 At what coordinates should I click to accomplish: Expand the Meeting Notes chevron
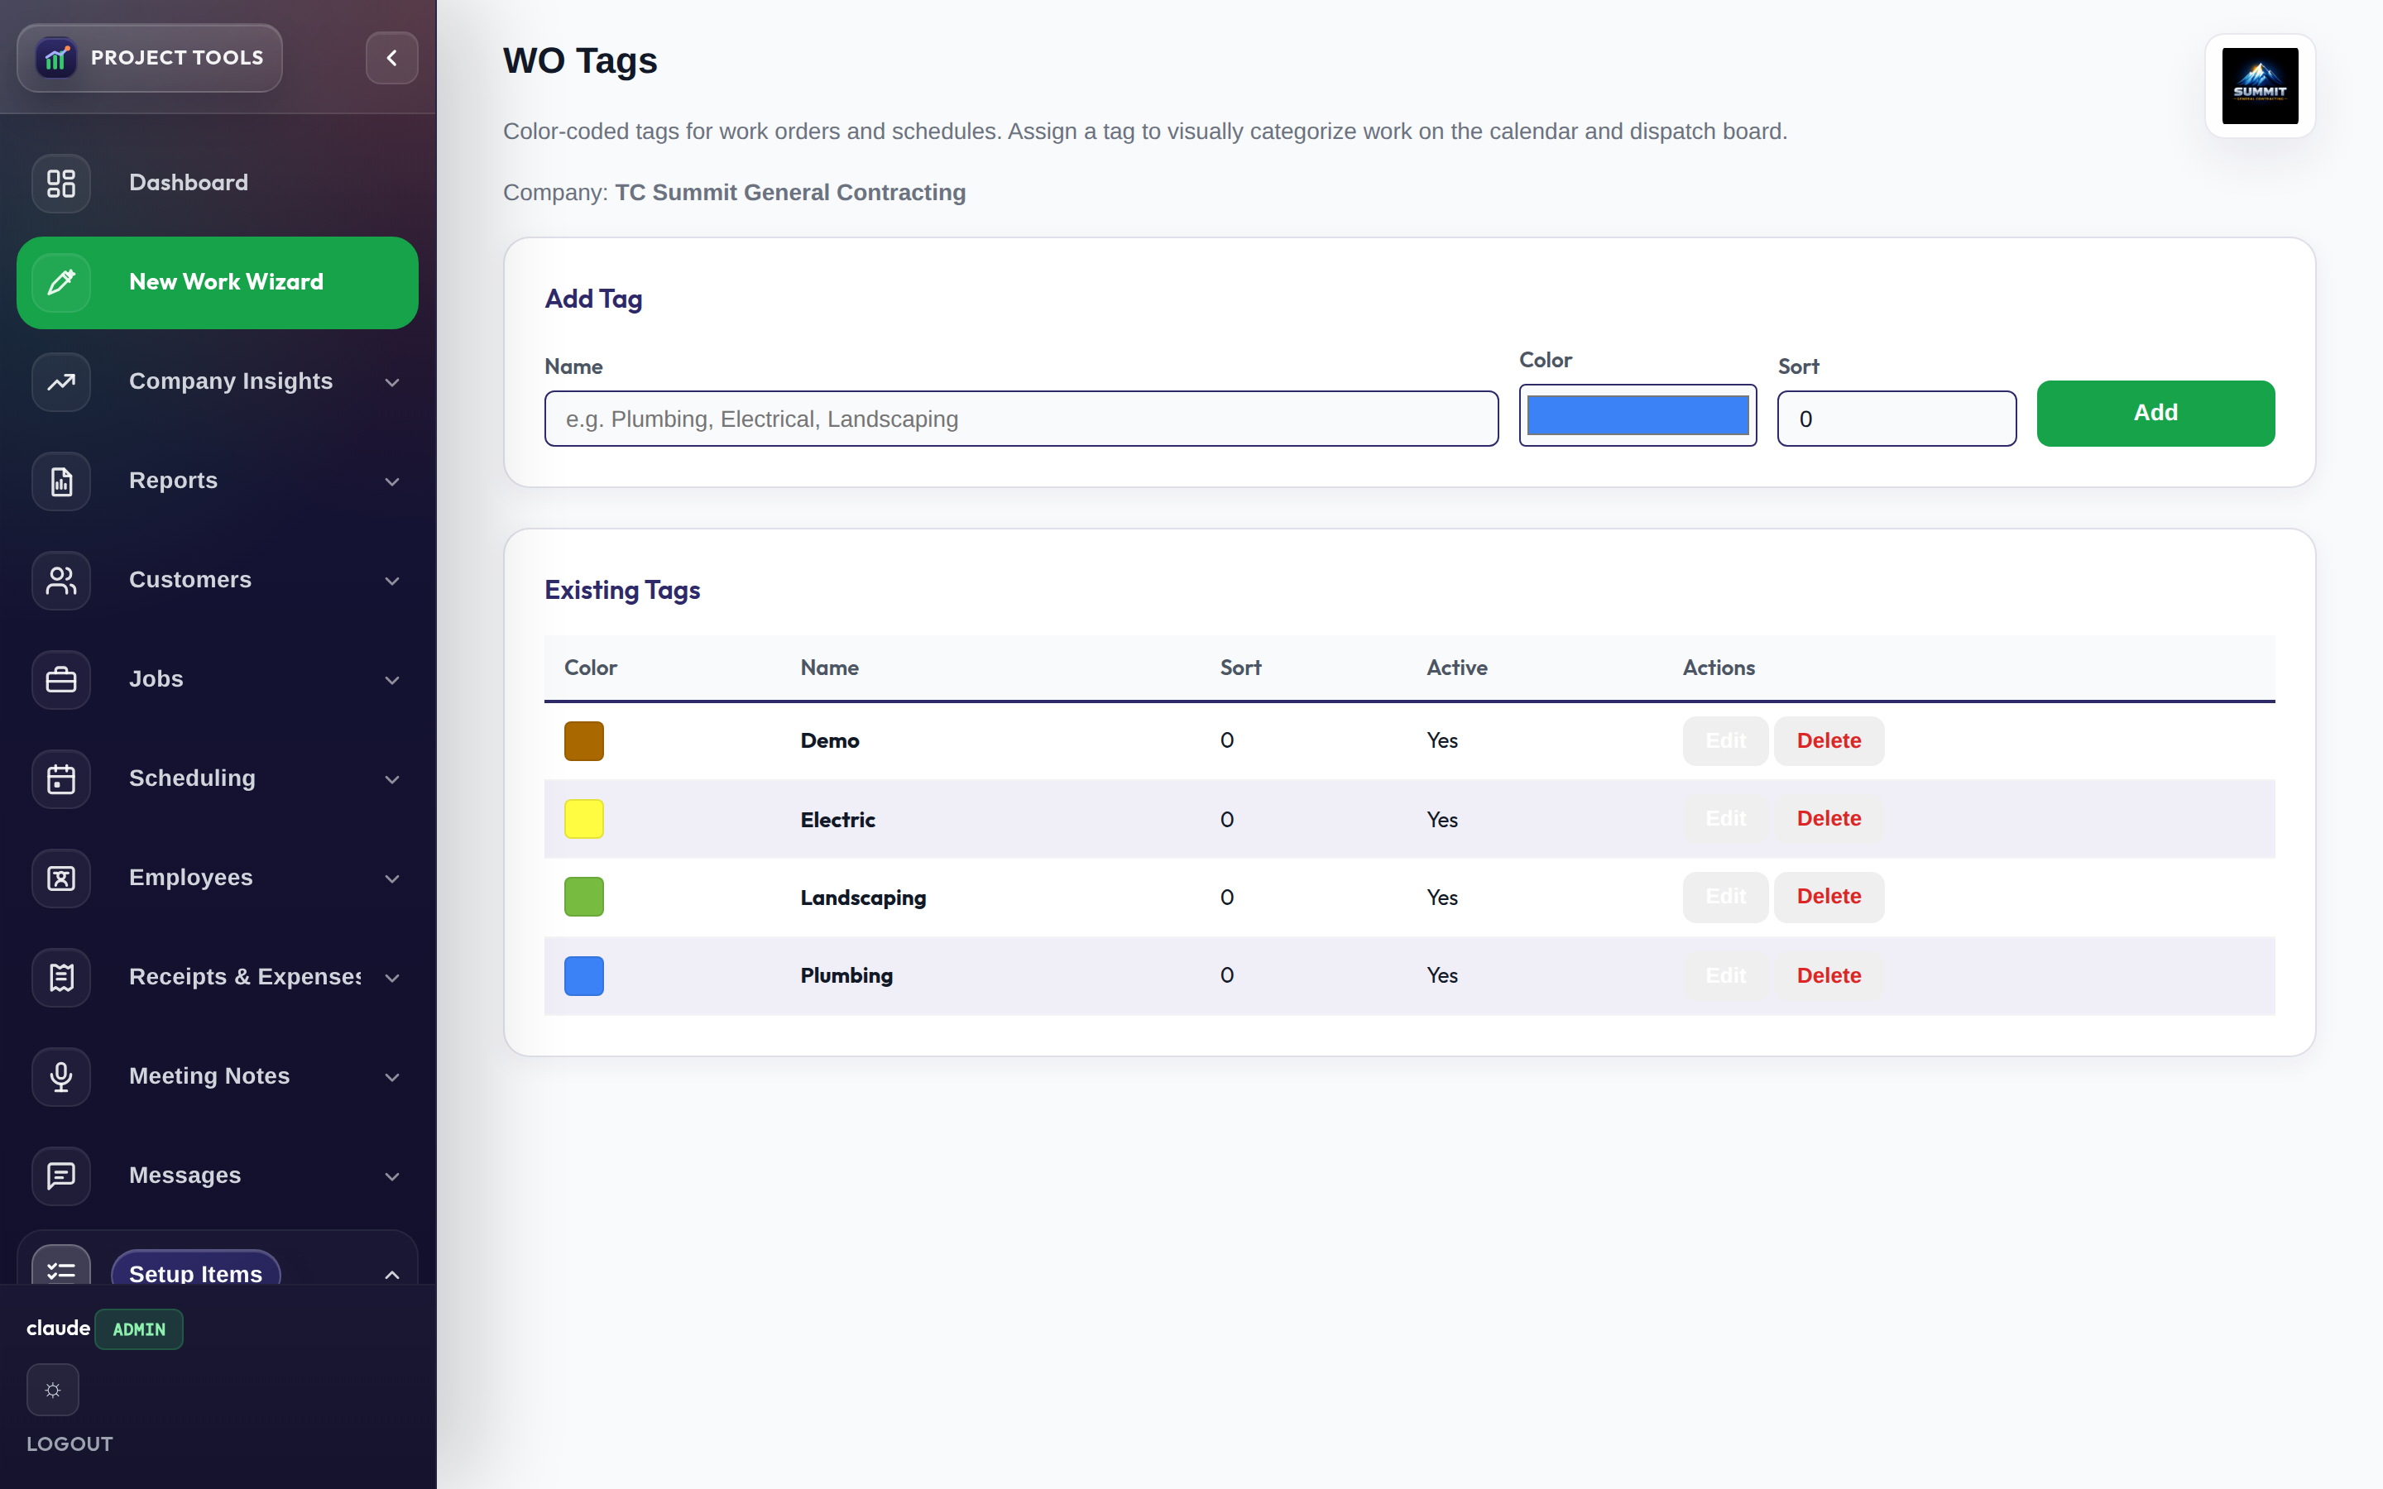[392, 1077]
